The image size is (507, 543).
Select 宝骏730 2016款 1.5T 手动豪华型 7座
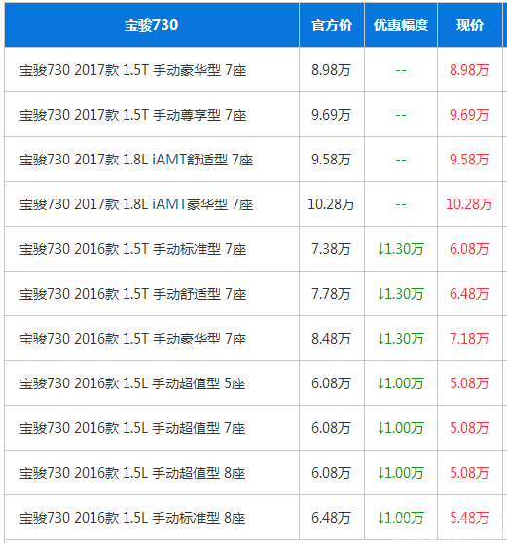[132, 339]
